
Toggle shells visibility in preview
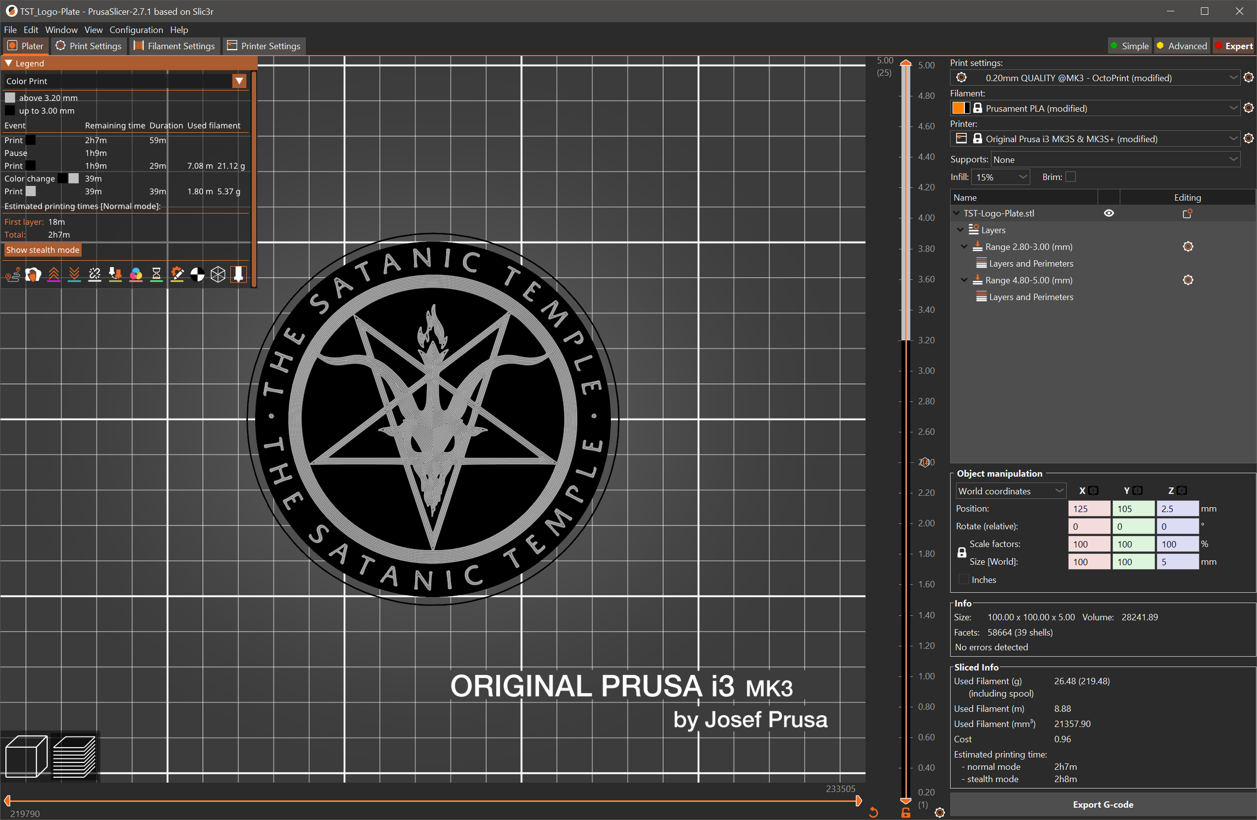217,274
